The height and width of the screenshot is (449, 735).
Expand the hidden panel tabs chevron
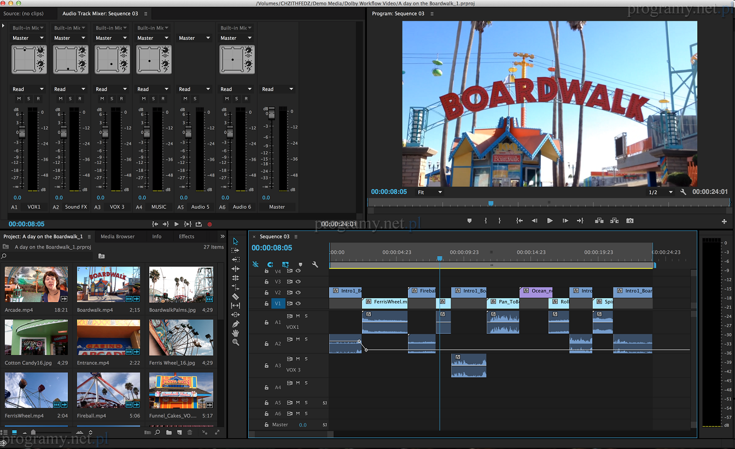(x=223, y=237)
